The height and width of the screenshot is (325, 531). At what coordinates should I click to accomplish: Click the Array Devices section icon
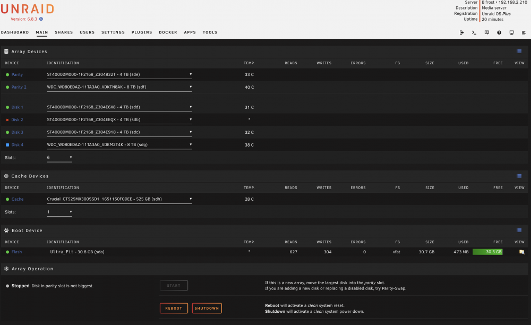point(6,52)
